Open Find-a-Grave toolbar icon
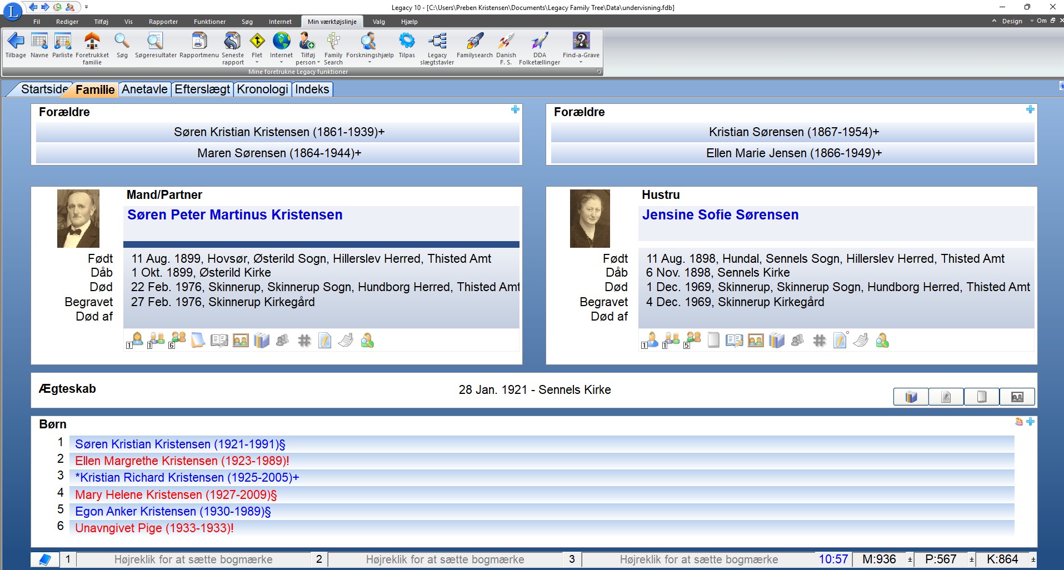 581,42
